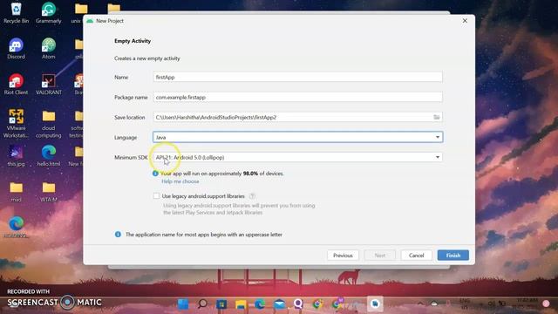Open the Chrome icon with the M profile badge
The width and height of the screenshot is (558, 314).
tap(337, 304)
